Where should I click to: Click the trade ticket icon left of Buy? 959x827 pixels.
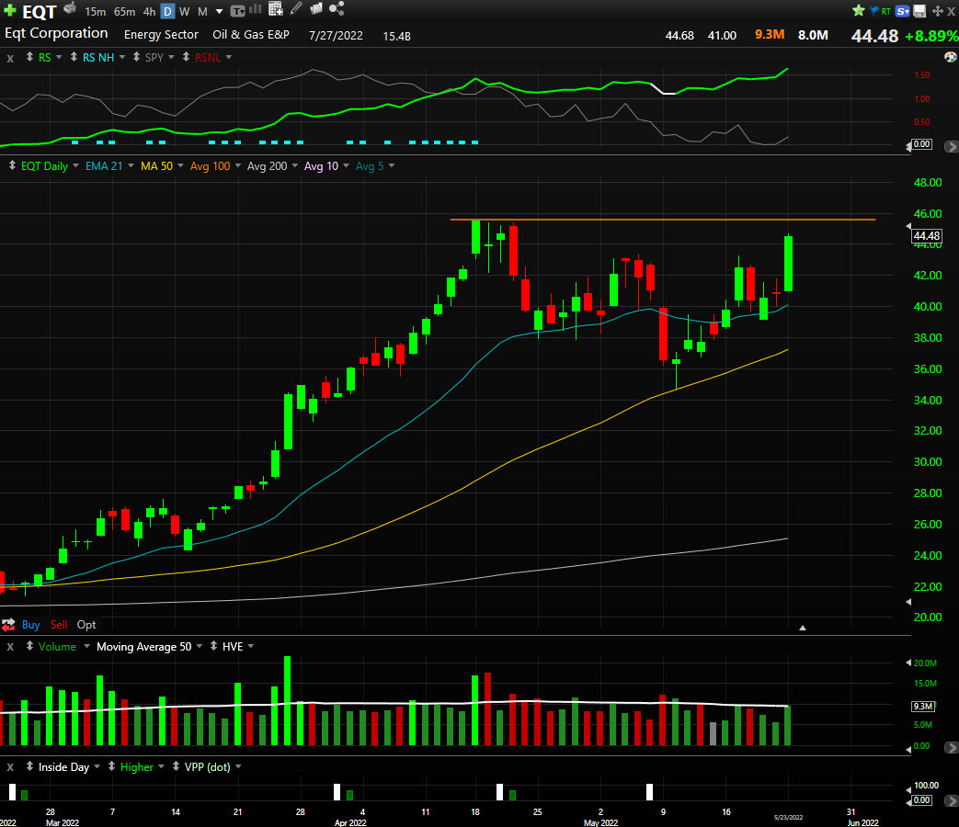point(8,625)
